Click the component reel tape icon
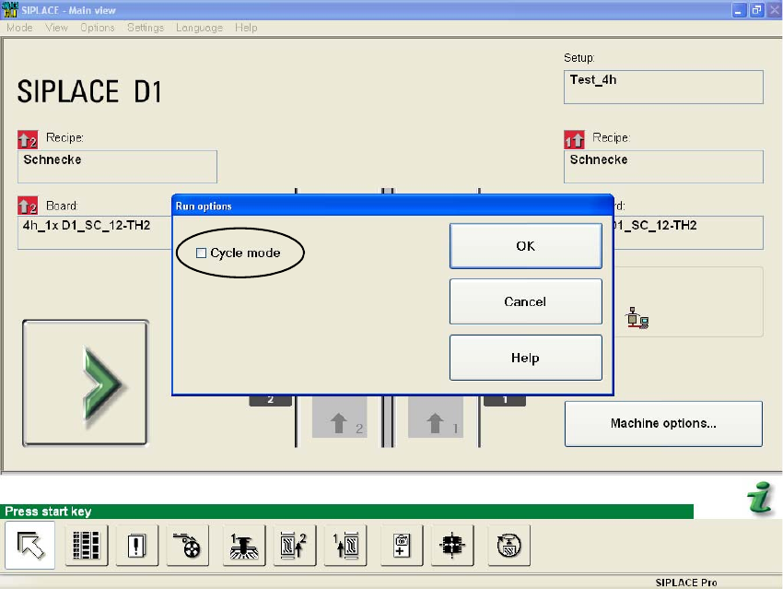 click(x=188, y=545)
